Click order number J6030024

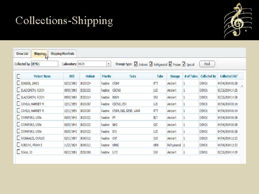coord(85,83)
